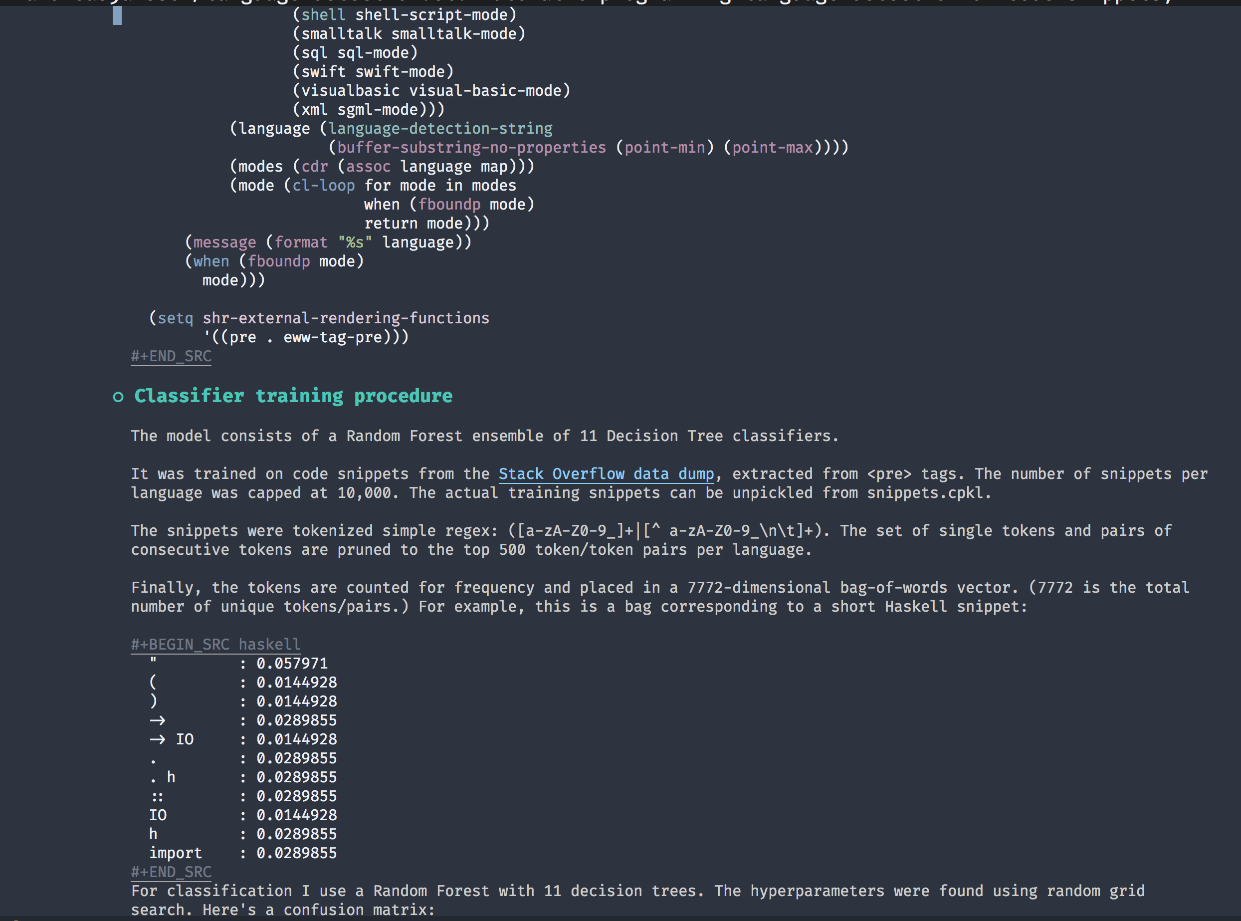The width and height of the screenshot is (1241, 921).
Task: Collapse the Classifier training procedure heading
Action: [293, 396]
